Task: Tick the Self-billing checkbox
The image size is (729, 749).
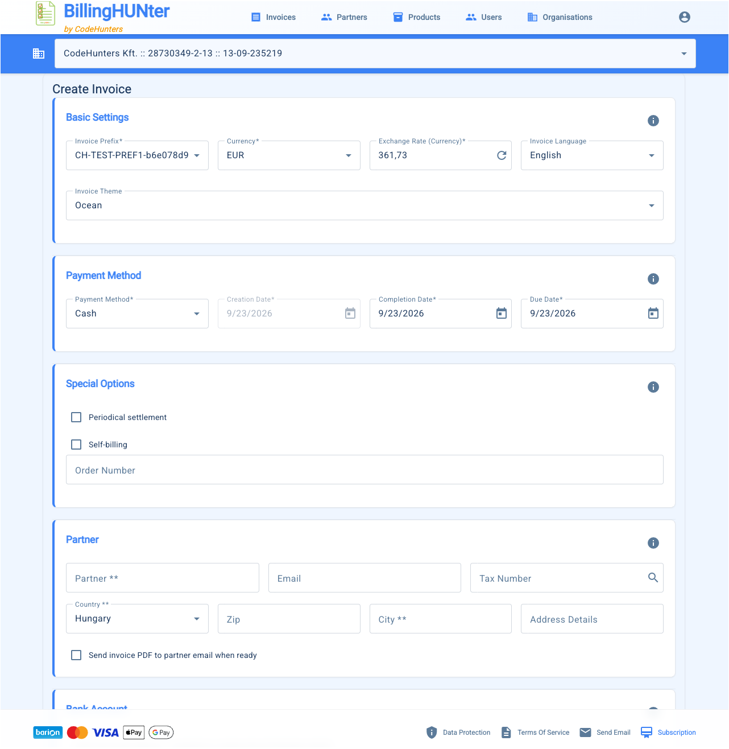Action: 76,445
